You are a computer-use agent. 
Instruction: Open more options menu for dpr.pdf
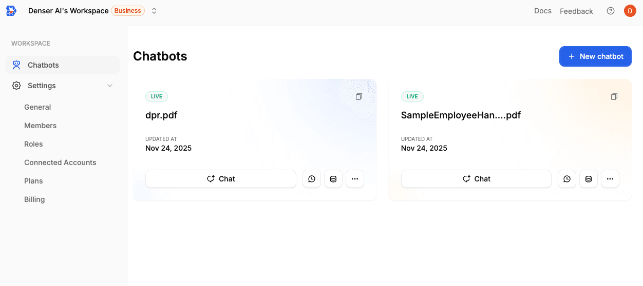click(355, 179)
